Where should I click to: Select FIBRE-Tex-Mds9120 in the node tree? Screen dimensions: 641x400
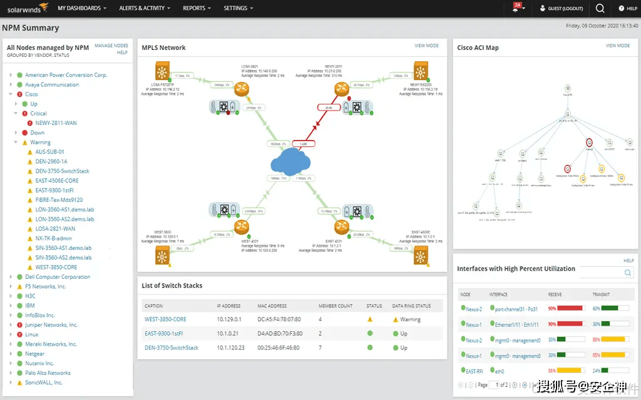point(59,200)
